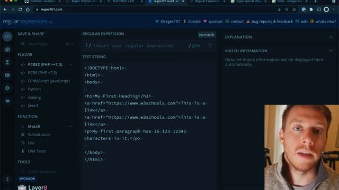Screen dimensions: 339x190
Task: Open the chat icon in sidebar
Action: pyautogui.click(x=7, y=101)
